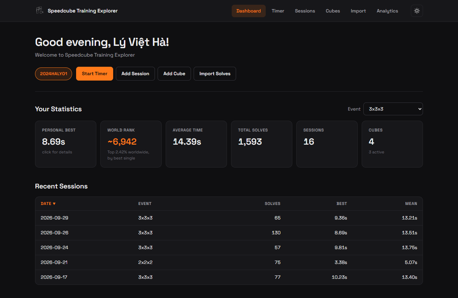The width and height of the screenshot is (458, 298).
Task: Click the Sessions 16 stat card
Action: pos(327,144)
